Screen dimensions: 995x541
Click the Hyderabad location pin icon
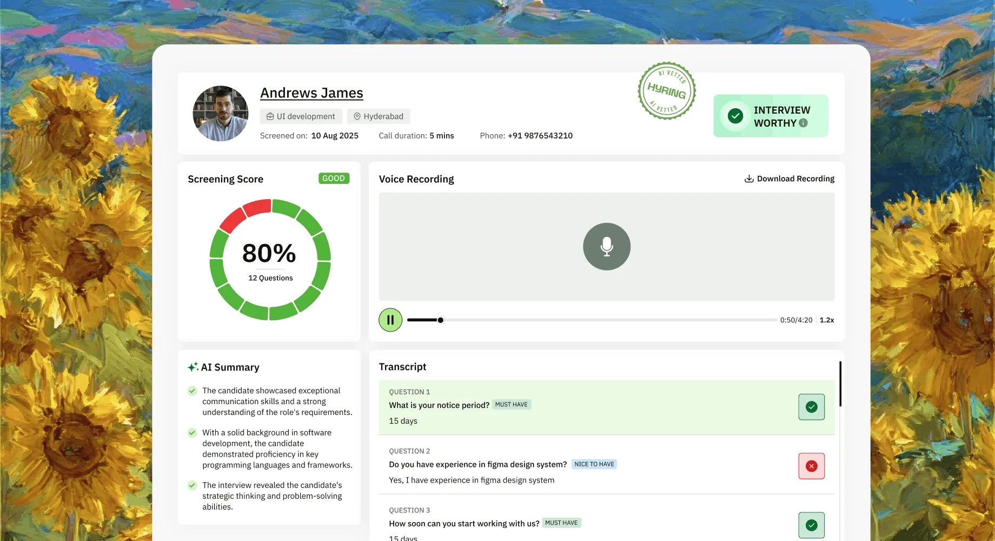[357, 116]
